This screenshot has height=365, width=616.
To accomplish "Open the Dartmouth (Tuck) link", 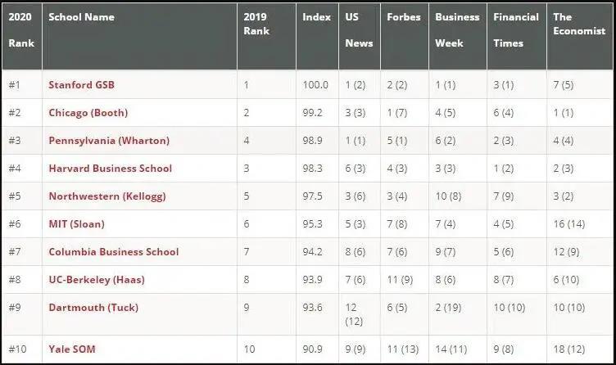I will 93,307.
